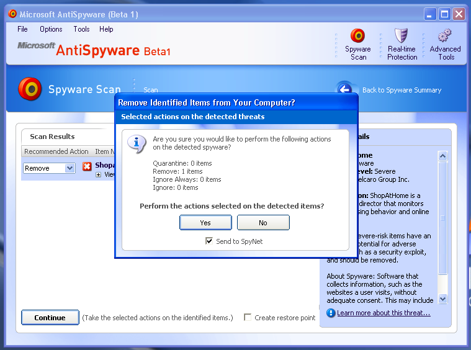This screenshot has width=471, height=350.
Task: Click the details panel scroll down arrow
Action: pyautogui.click(x=442, y=299)
